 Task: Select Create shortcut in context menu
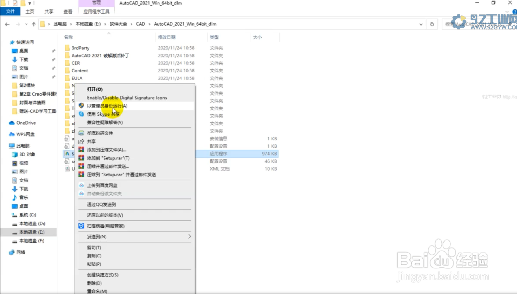tap(103, 275)
